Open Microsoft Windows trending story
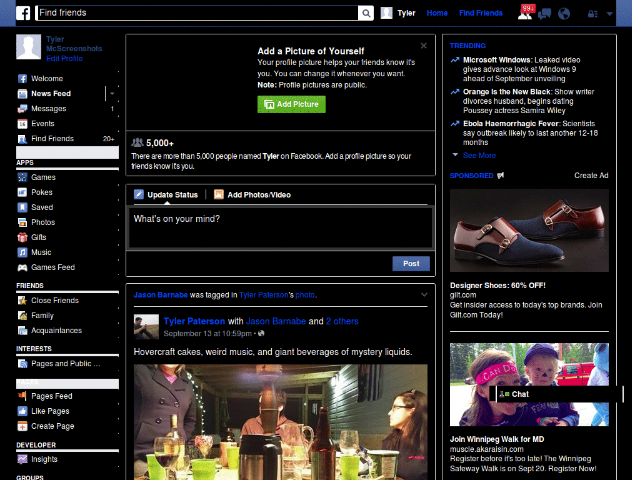Viewport: 640px width, 480px height. point(521,69)
